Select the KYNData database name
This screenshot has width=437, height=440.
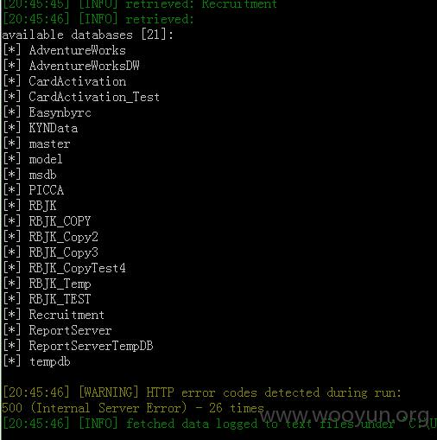coord(53,128)
